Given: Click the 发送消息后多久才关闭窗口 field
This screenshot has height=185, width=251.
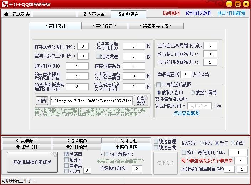Looking at the screenshot, I should click(x=134, y=87).
